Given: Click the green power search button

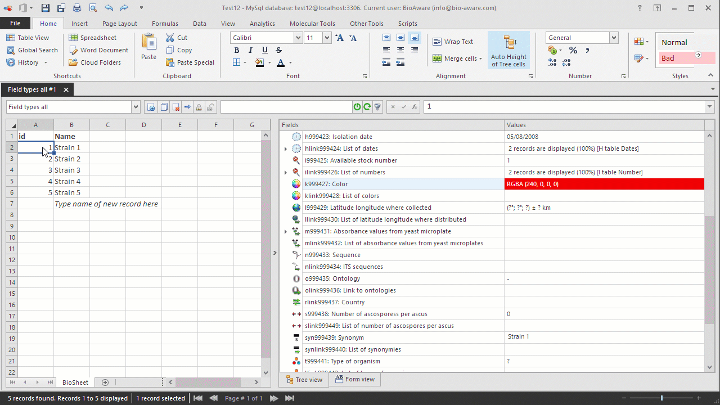Looking at the screenshot, I should tap(357, 107).
